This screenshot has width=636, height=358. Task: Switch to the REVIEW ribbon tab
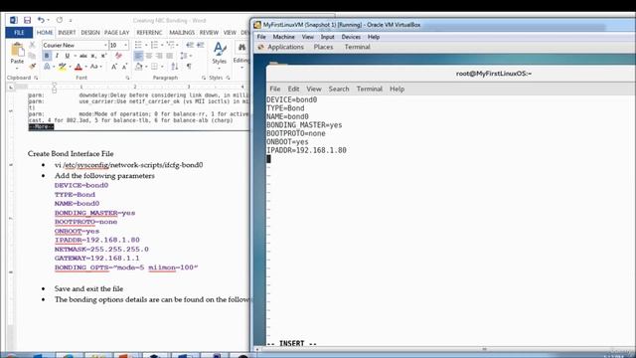tap(209, 33)
